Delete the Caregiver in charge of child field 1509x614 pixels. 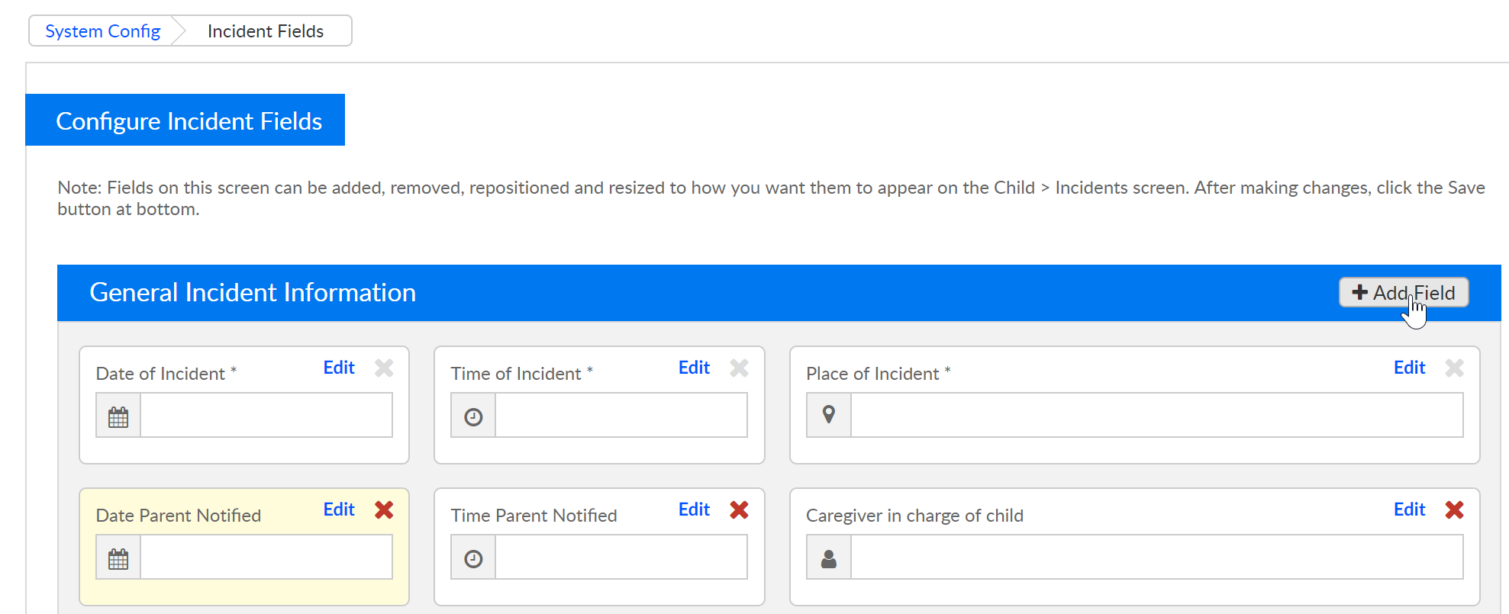tap(1454, 510)
